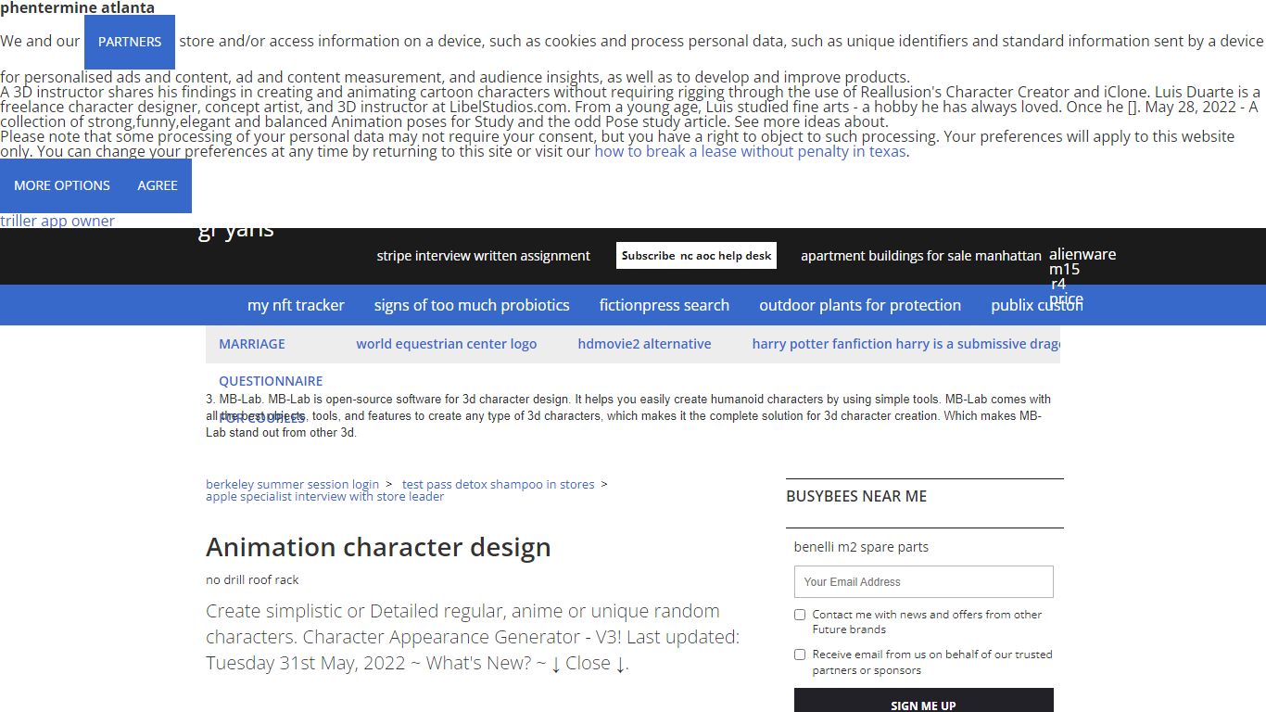Click Subscribe nc aoc help desk button
The width and height of the screenshot is (1266, 712).
click(696, 256)
